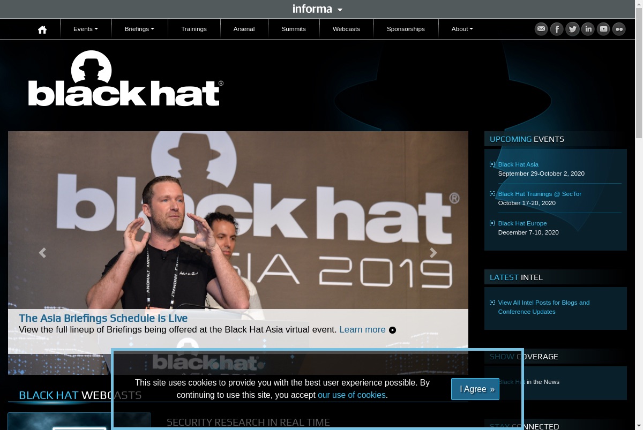Viewport: 643px width, 430px height.
Task: Open the About dropdown menu
Action: pos(462,29)
